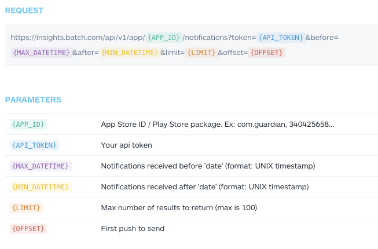Click the {LIMIT} placeholder in the request URL

(x=201, y=53)
